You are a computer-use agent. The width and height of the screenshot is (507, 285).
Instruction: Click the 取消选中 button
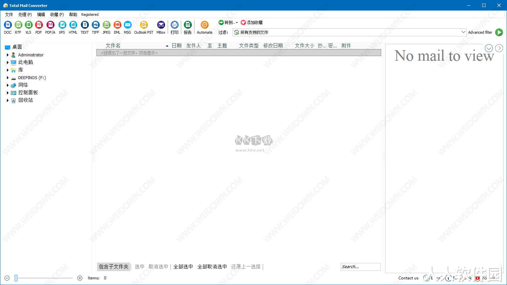[x=158, y=267]
